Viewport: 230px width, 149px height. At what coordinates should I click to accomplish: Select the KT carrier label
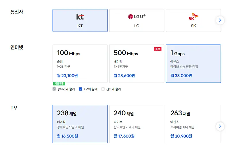click(80, 26)
